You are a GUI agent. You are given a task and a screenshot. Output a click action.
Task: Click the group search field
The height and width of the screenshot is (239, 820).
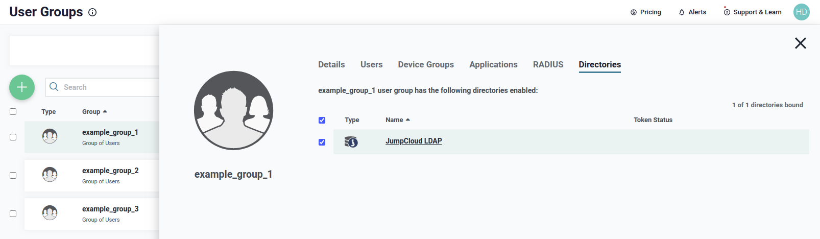click(x=107, y=87)
